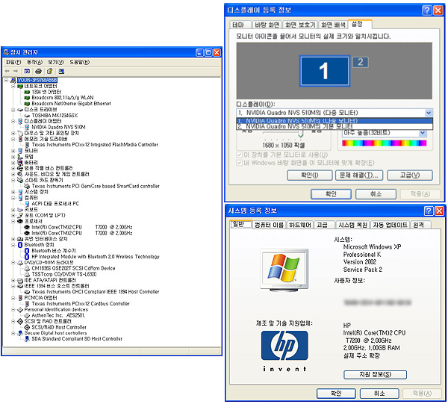Open the 동작(A) menu

(x=34, y=62)
